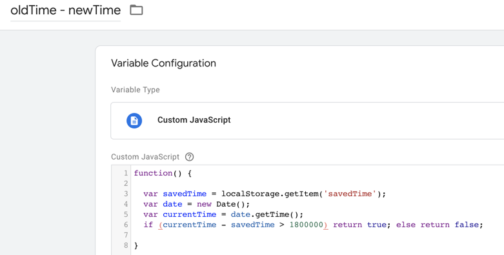Image resolution: width=504 pixels, height=255 pixels.
Task: Click the line var date = new Date()
Action: pos(196,204)
